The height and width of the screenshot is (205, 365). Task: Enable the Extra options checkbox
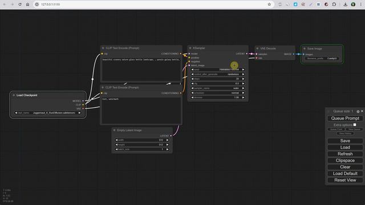355,125
